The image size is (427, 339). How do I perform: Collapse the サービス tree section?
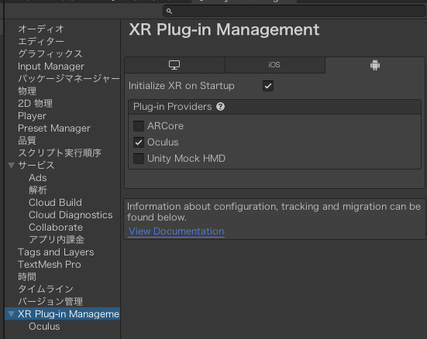pos(11,165)
